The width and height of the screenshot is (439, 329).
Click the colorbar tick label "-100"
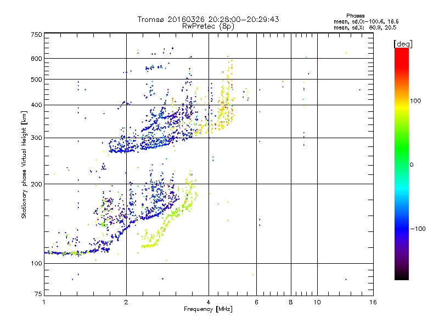[418, 229]
